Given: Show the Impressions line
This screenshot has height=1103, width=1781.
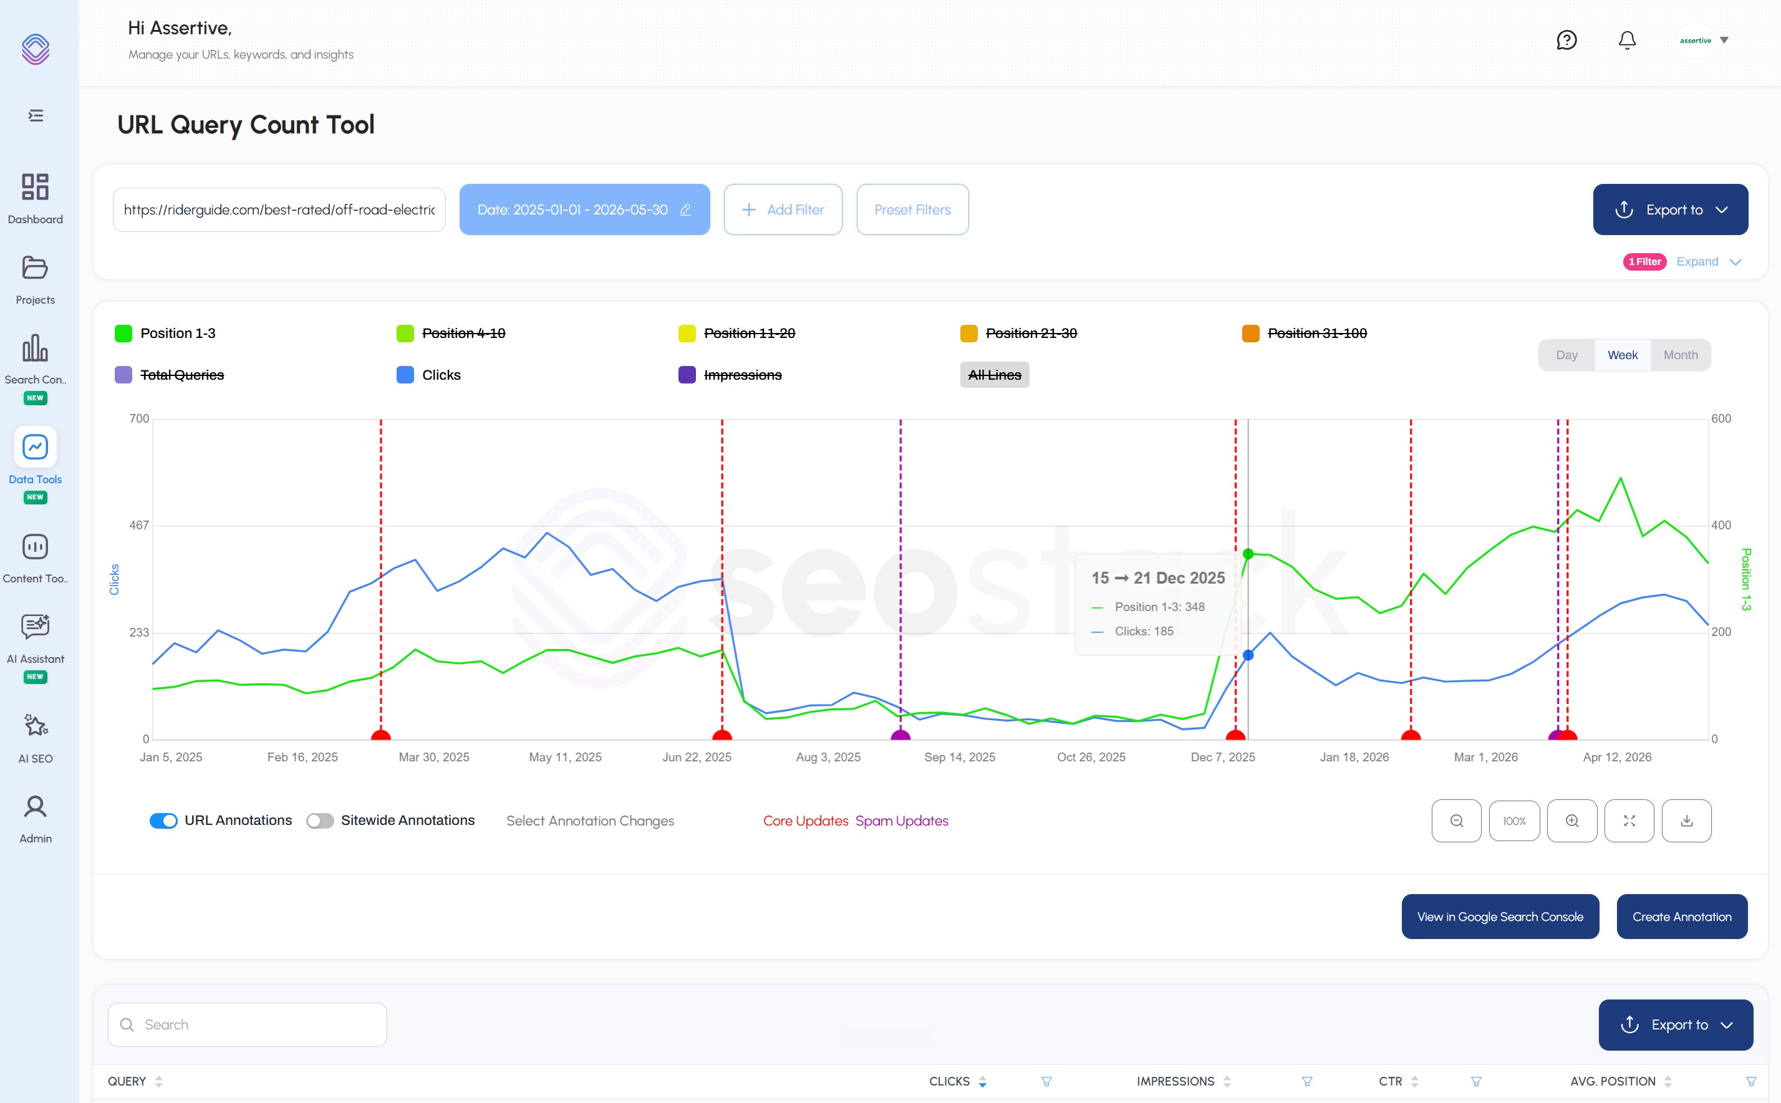Looking at the screenshot, I should [730, 375].
